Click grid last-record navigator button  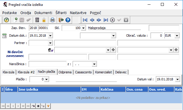coord(28,106)
